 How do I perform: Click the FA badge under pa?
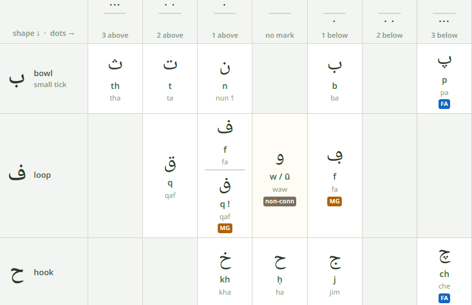[444, 104]
